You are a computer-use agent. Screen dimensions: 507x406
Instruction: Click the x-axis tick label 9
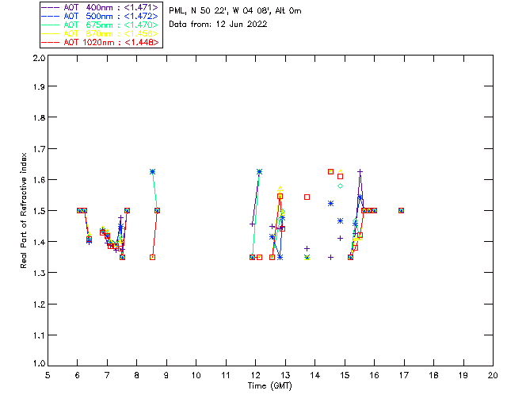coord(166,375)
